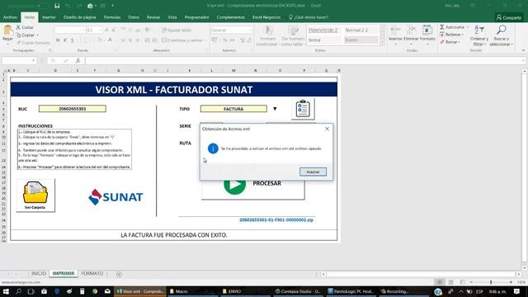Click the Cortar scissors command
The width and height of the screenshot is (528, 297).
[25, 27]
